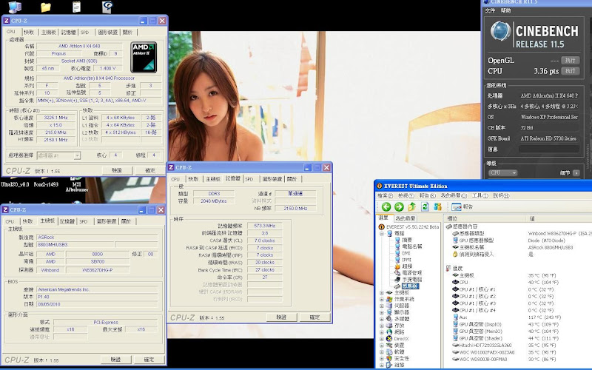Screen dimensions: 592x370
Task: Switch to Cache (快取) tab in top CPU-Z window
Action: (x=29, y=32)
